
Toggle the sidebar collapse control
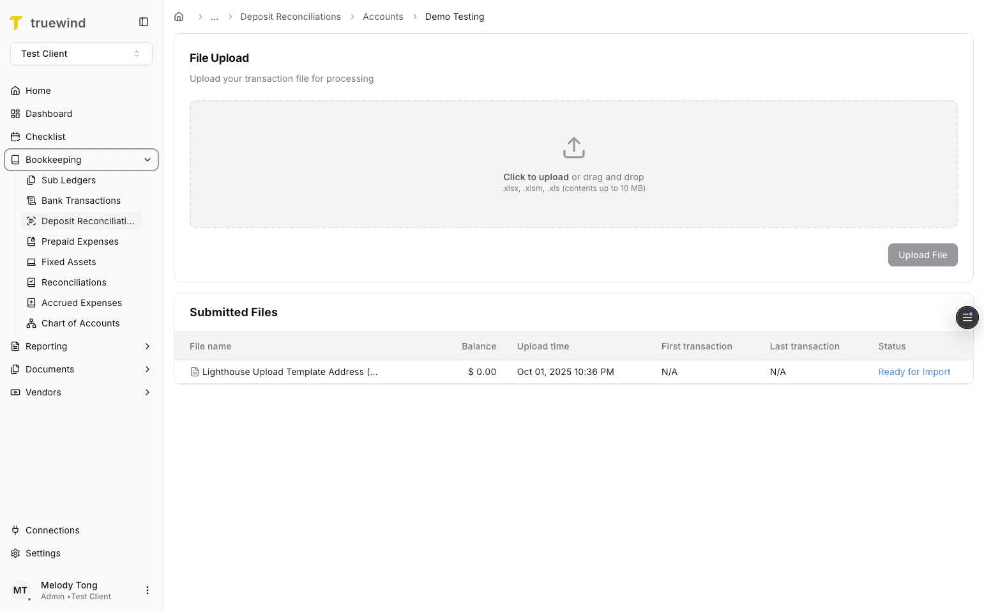coord(143,21)
